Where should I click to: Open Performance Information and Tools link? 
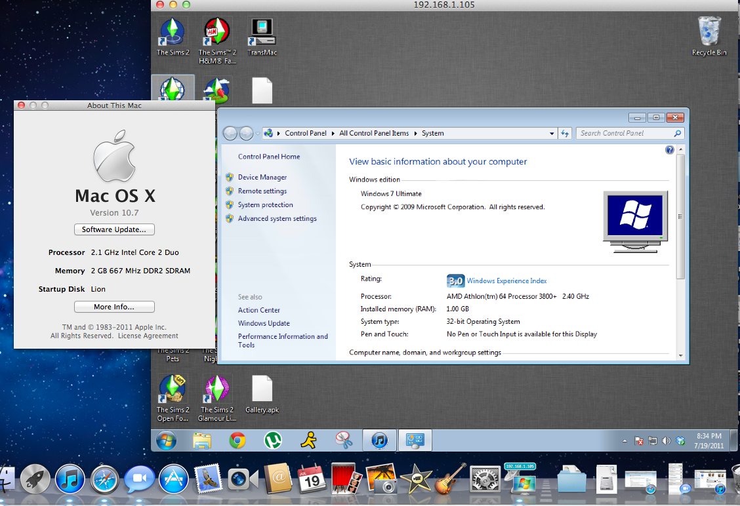283,340
